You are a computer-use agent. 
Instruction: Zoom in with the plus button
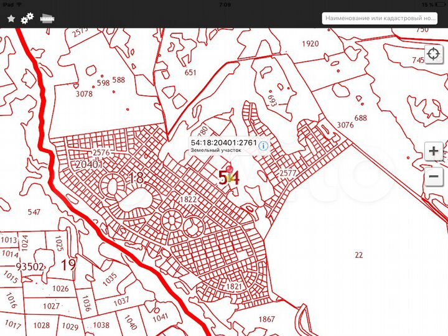coord(433,151)
